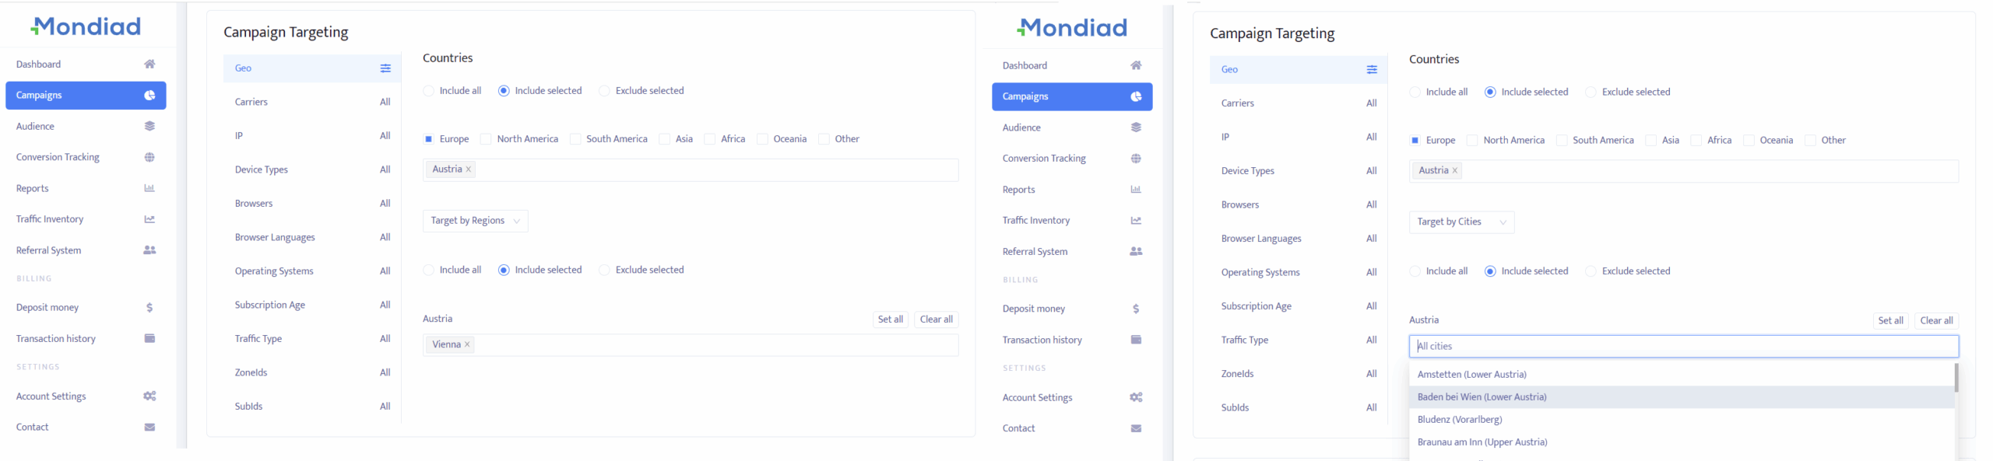
Task: Click Clear all button in left panel
Action: tap(936, 320)
